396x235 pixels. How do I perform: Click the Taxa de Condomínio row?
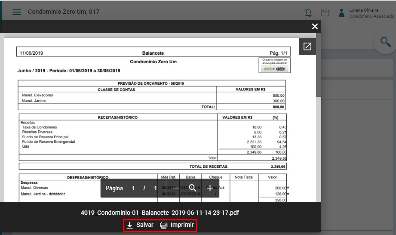153,127
